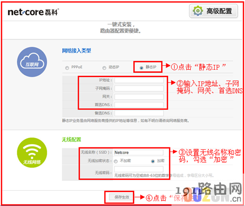
Task: Click the IP地址 input field
Action: pyautogui.click(x=139, y=80)
